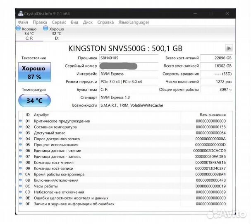Open the Файл menu
This screenshot has width=251, height=224.
click(23, 22)
